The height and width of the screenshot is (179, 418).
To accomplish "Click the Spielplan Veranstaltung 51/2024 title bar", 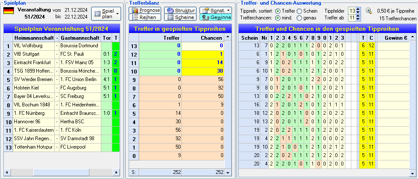I will [62, 29].
